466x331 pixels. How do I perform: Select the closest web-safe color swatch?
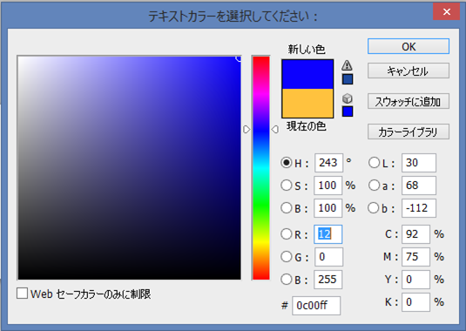click(x=348, y=111)
